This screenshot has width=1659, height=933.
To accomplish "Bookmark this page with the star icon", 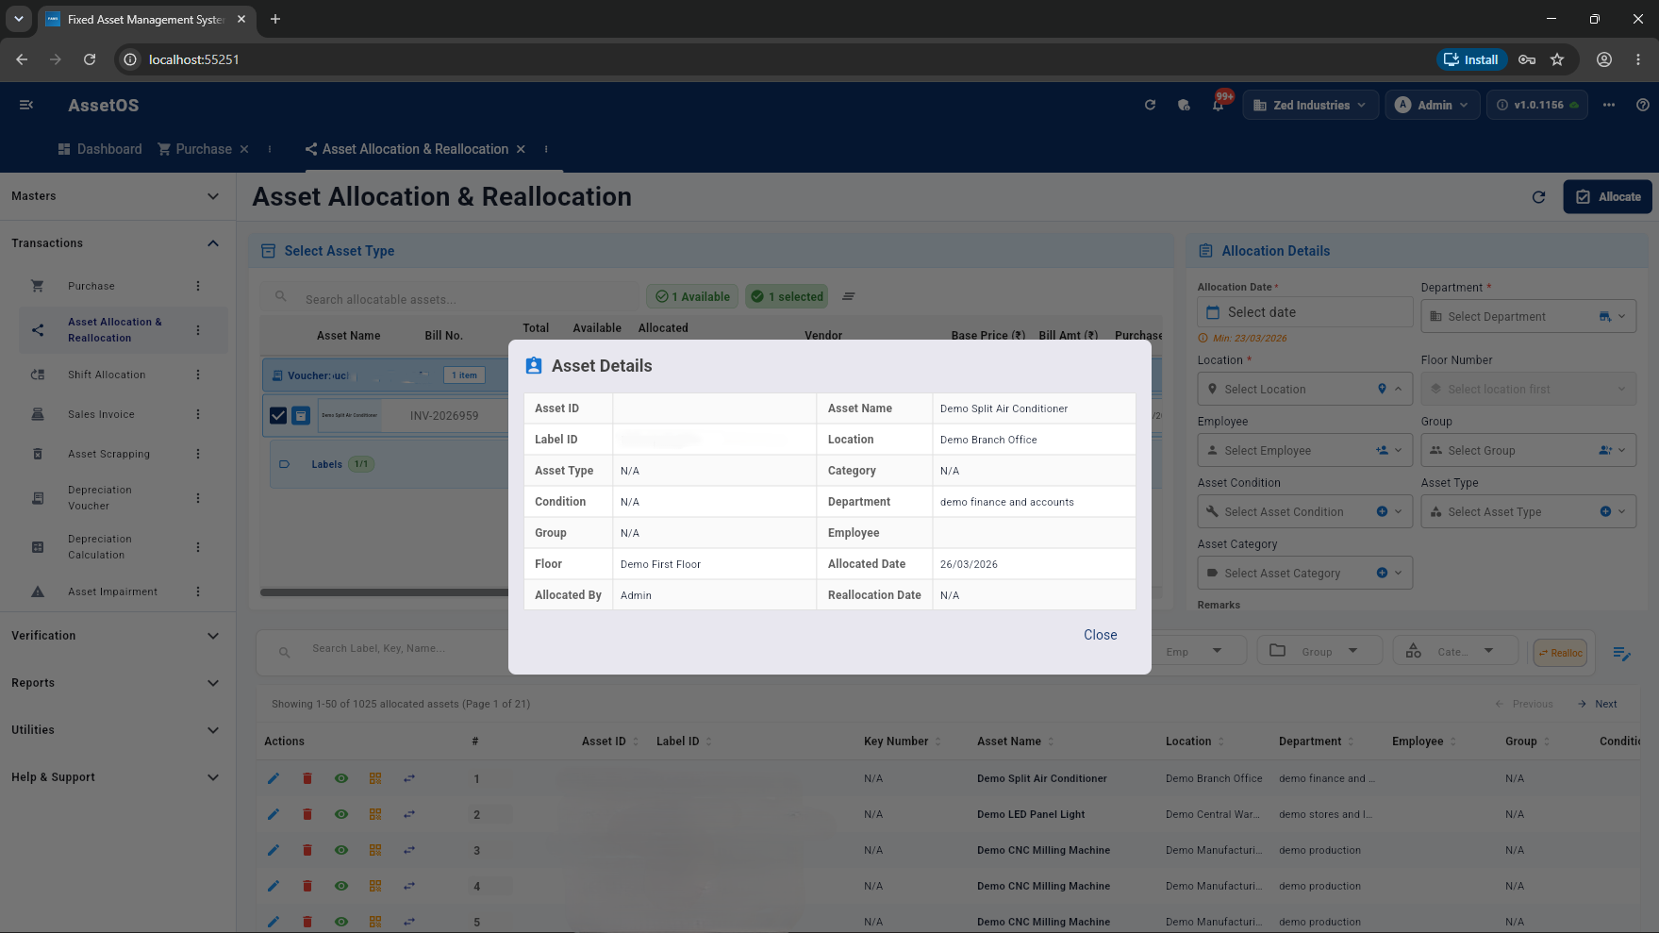I will [1557, 59].
